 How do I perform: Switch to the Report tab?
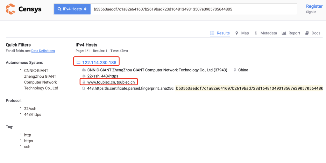point(291,33)
